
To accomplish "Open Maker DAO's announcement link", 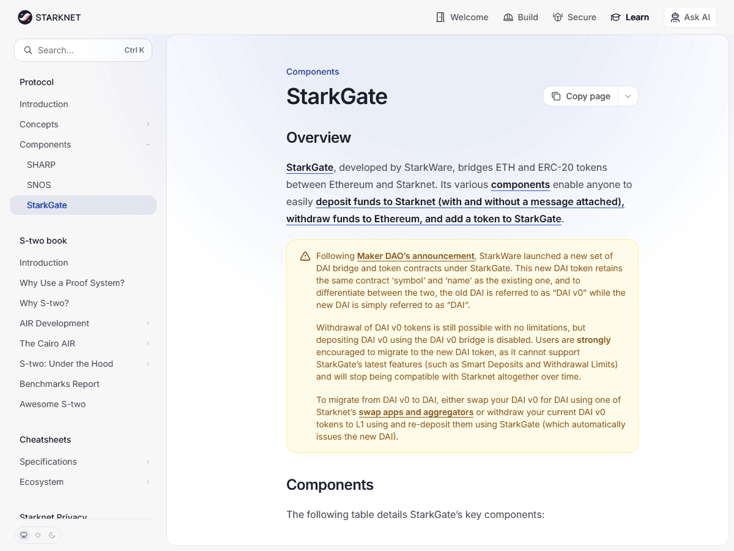I will click(x=416, y=256).
